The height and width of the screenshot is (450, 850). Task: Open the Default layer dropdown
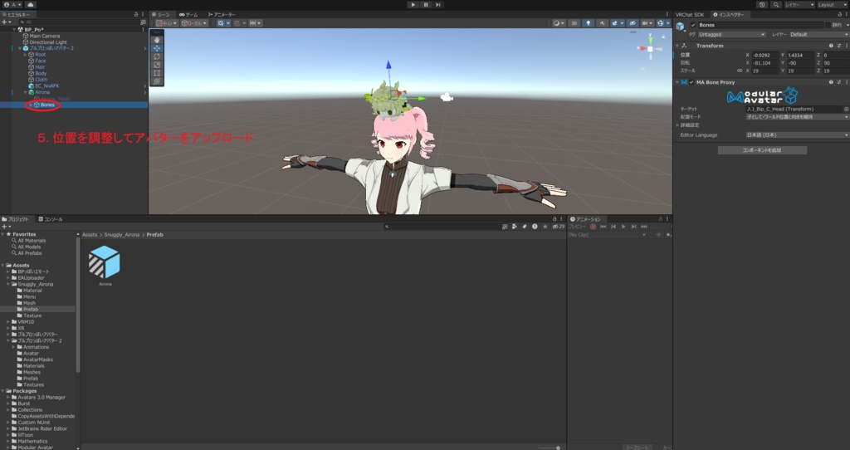[818, 34]
